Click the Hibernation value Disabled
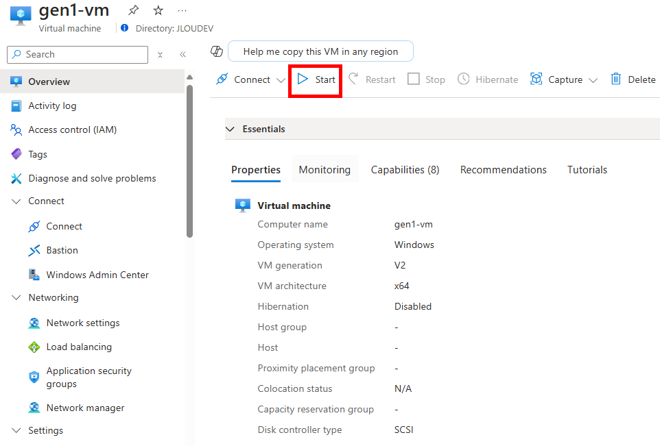This screenshot has height=446, width=660. pos(413,306)
